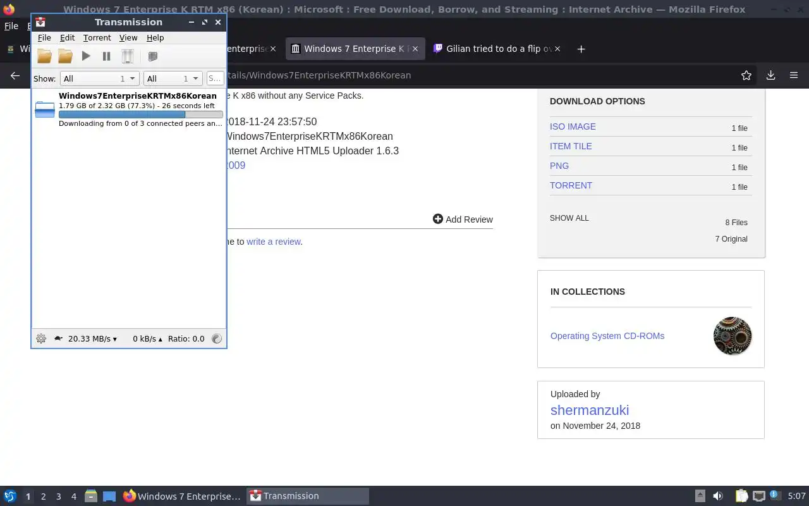Open Transmission Help menu
809x506 pixels.
click(155, 38)
